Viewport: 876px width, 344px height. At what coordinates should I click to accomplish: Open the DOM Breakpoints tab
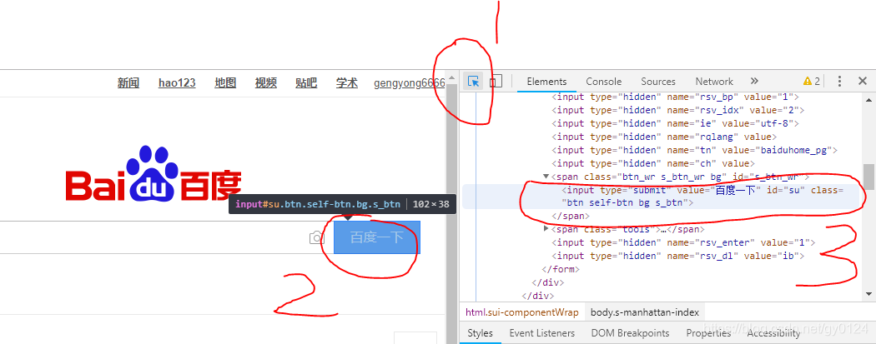pos(630,333)
